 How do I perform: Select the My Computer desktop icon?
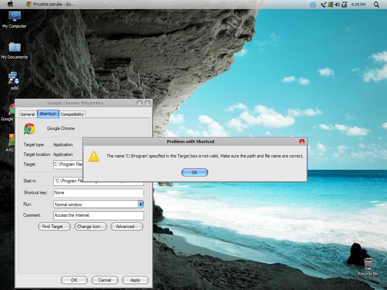pyautogui.click(x=14, y=20)
